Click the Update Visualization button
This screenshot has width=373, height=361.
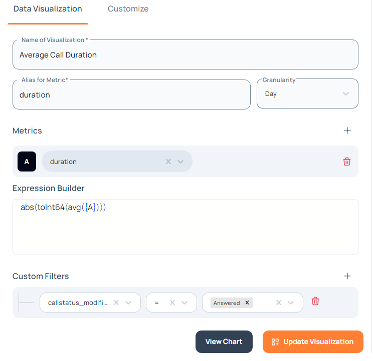click(x=313, y=342)
